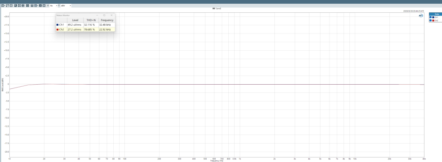Click the data table icon without a dropdown arrow
The image size is (442, 162).
32,6
